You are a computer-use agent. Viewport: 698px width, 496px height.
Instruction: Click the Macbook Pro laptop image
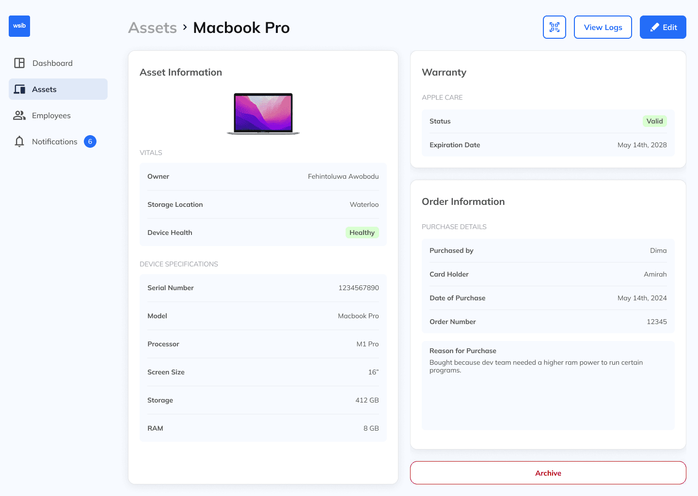click(x=263, y=114)
